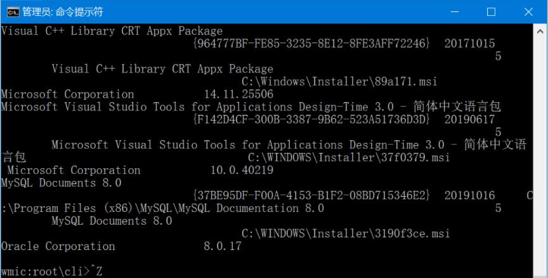Click the path C:\WINDOWS\Installer\3190f3ce.msi

(346, 233)
